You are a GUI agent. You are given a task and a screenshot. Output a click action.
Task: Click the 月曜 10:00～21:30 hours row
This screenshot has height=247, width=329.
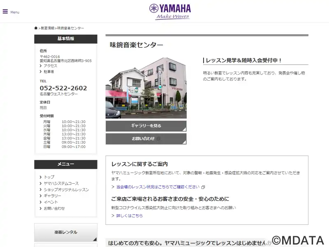64,122
